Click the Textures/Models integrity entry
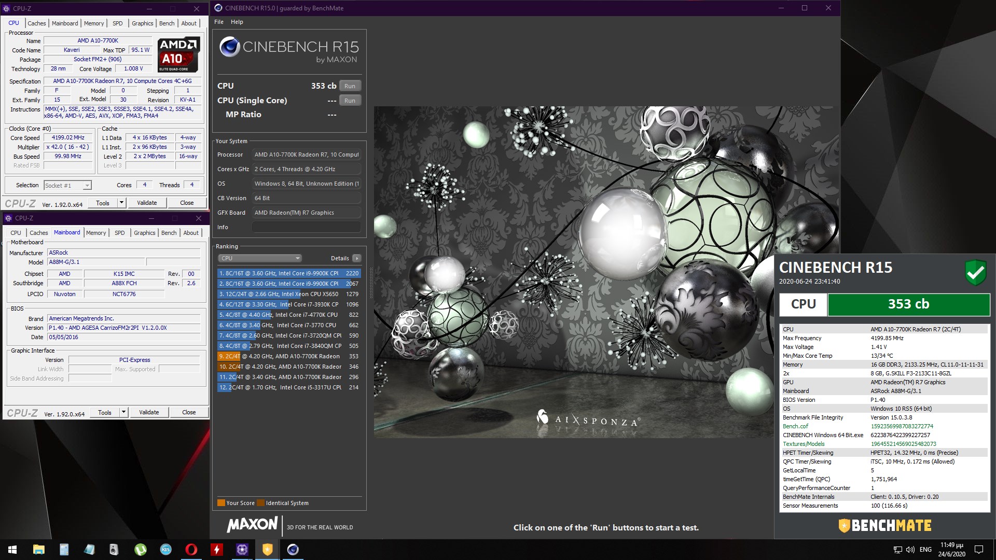The height and width of the screenshot is (560, 996). (x=884, y=444)
